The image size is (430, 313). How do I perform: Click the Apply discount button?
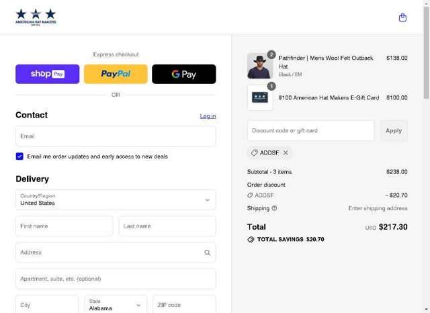(394, 130)
